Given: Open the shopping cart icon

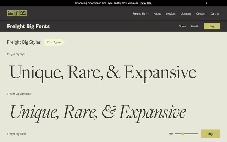Looking at the screenshot, I should (218, 14).
